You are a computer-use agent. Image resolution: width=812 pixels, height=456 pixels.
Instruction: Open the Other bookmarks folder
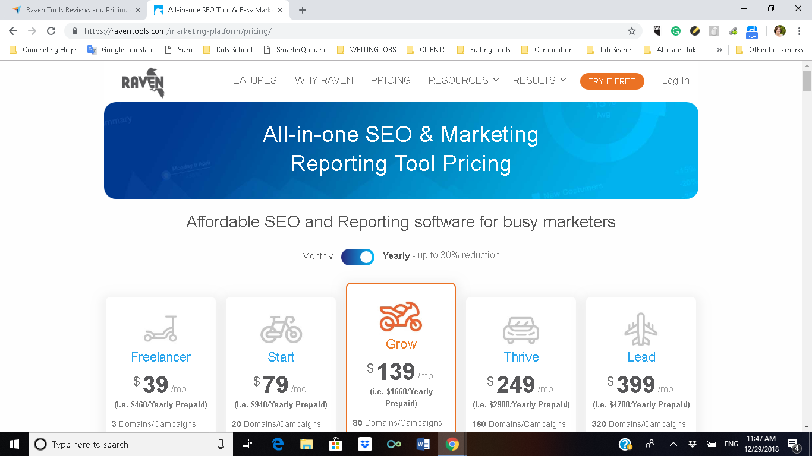pyautogui.click(x=770, y=50)
